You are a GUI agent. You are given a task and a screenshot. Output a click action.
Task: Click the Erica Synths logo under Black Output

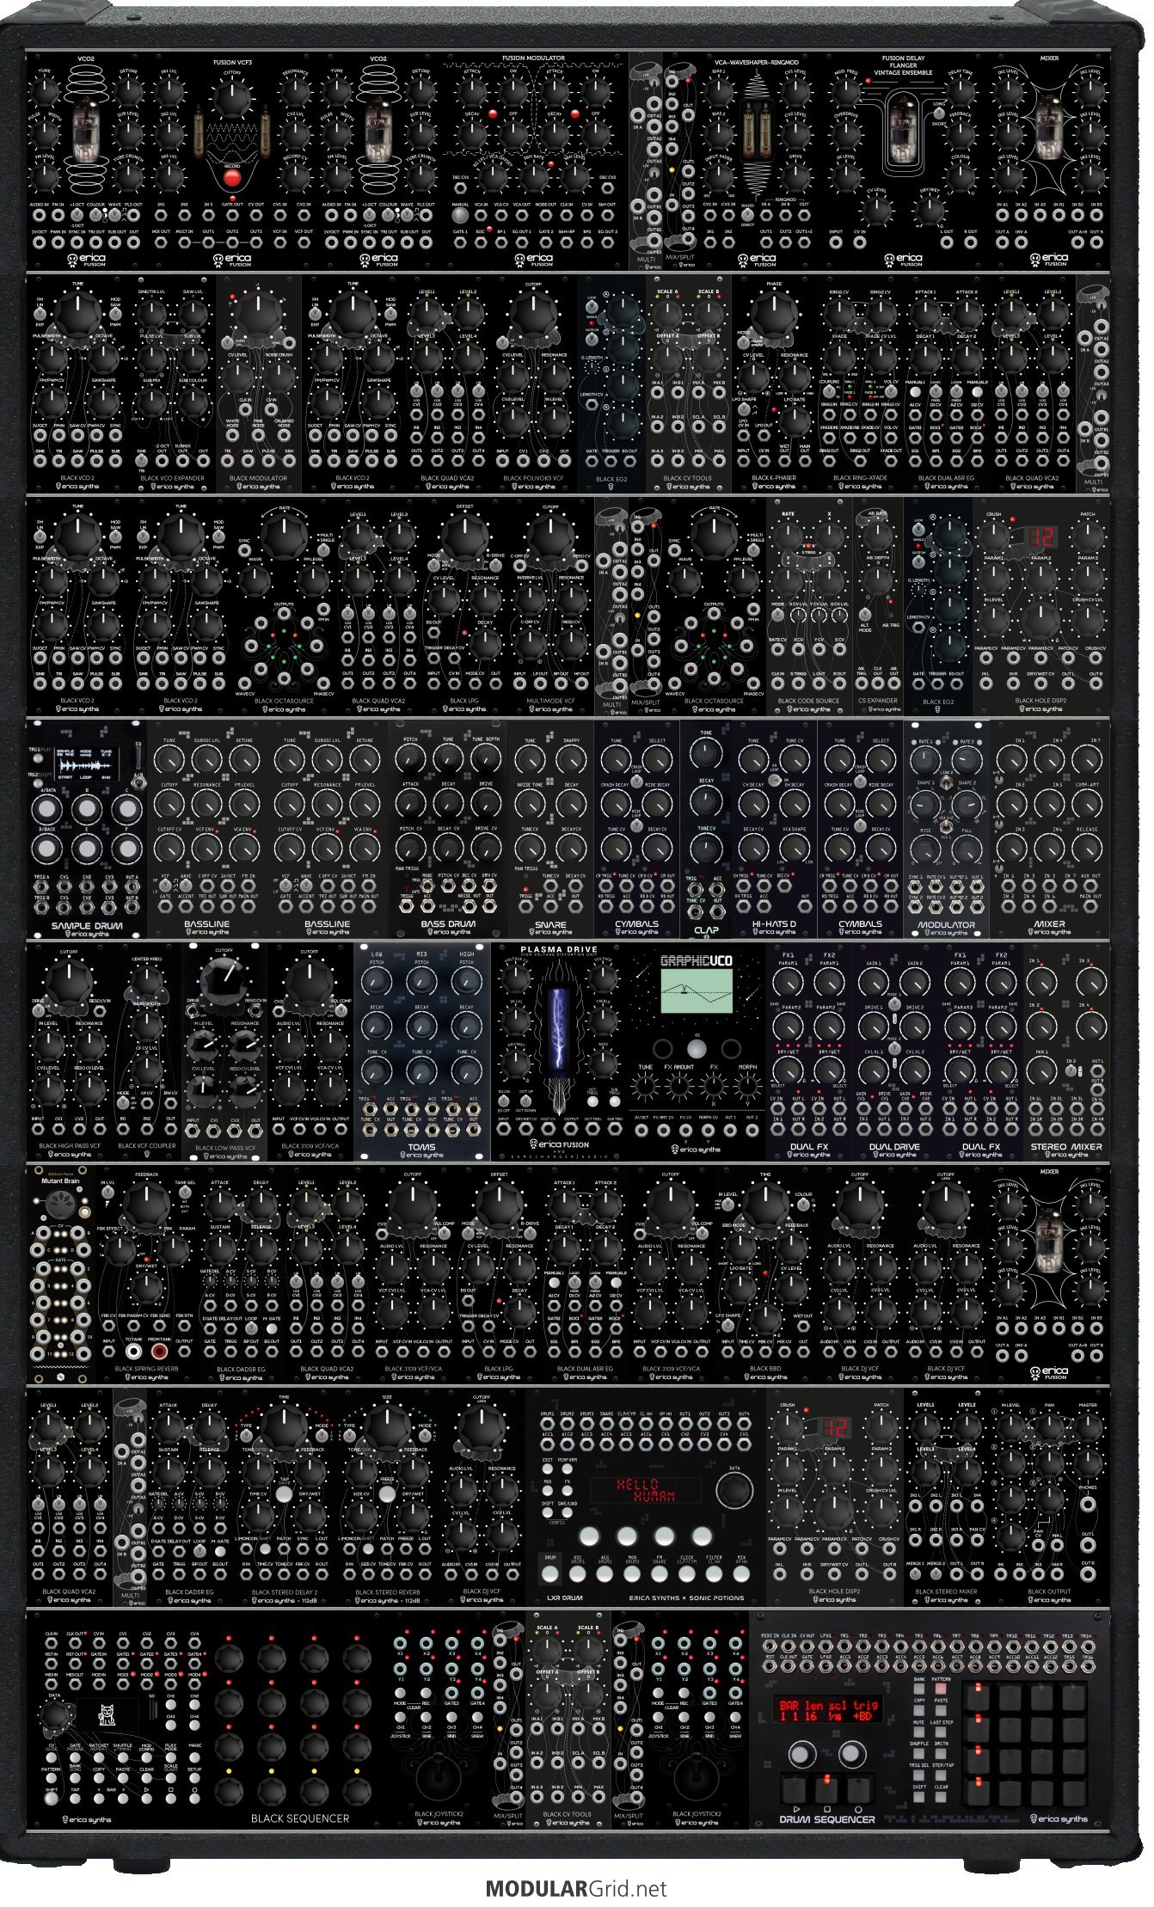[x=1049, y=1599]
